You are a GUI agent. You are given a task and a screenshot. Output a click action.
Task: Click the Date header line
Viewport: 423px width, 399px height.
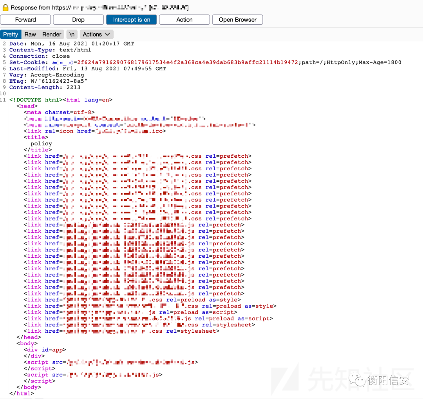tap(72, 44)
